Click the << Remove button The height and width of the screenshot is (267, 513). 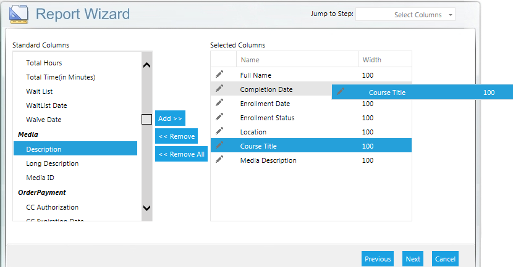point(176,136)
